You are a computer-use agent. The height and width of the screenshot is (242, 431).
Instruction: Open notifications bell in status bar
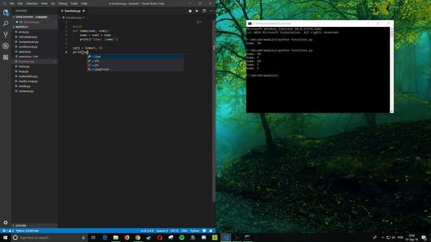tap(211, 231)
